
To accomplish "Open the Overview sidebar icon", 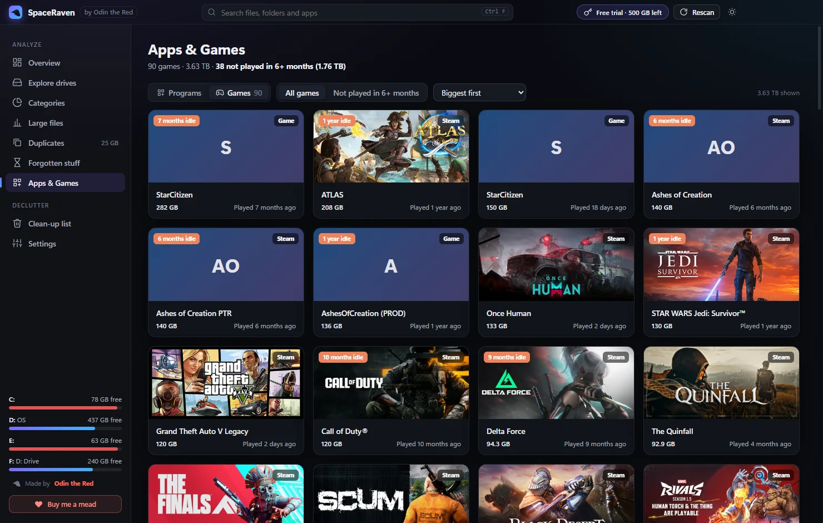I will click(17, 62).
